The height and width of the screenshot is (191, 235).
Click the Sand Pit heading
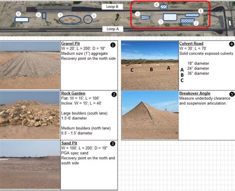(69, 143)
